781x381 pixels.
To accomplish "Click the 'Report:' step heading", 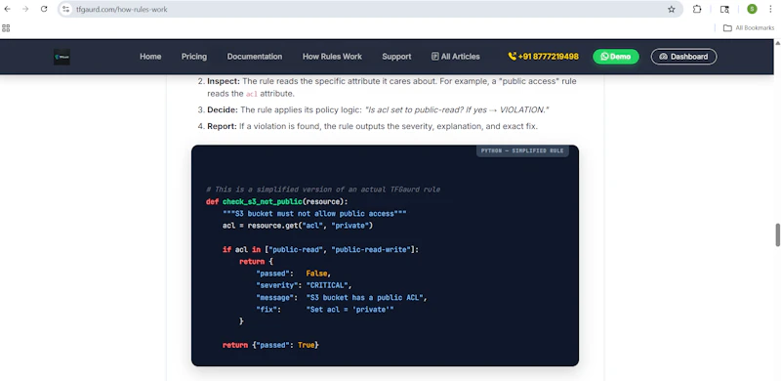I will tap(223, 126).
